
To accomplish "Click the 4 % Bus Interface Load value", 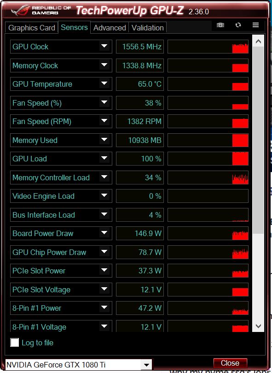I will point(140,215).
